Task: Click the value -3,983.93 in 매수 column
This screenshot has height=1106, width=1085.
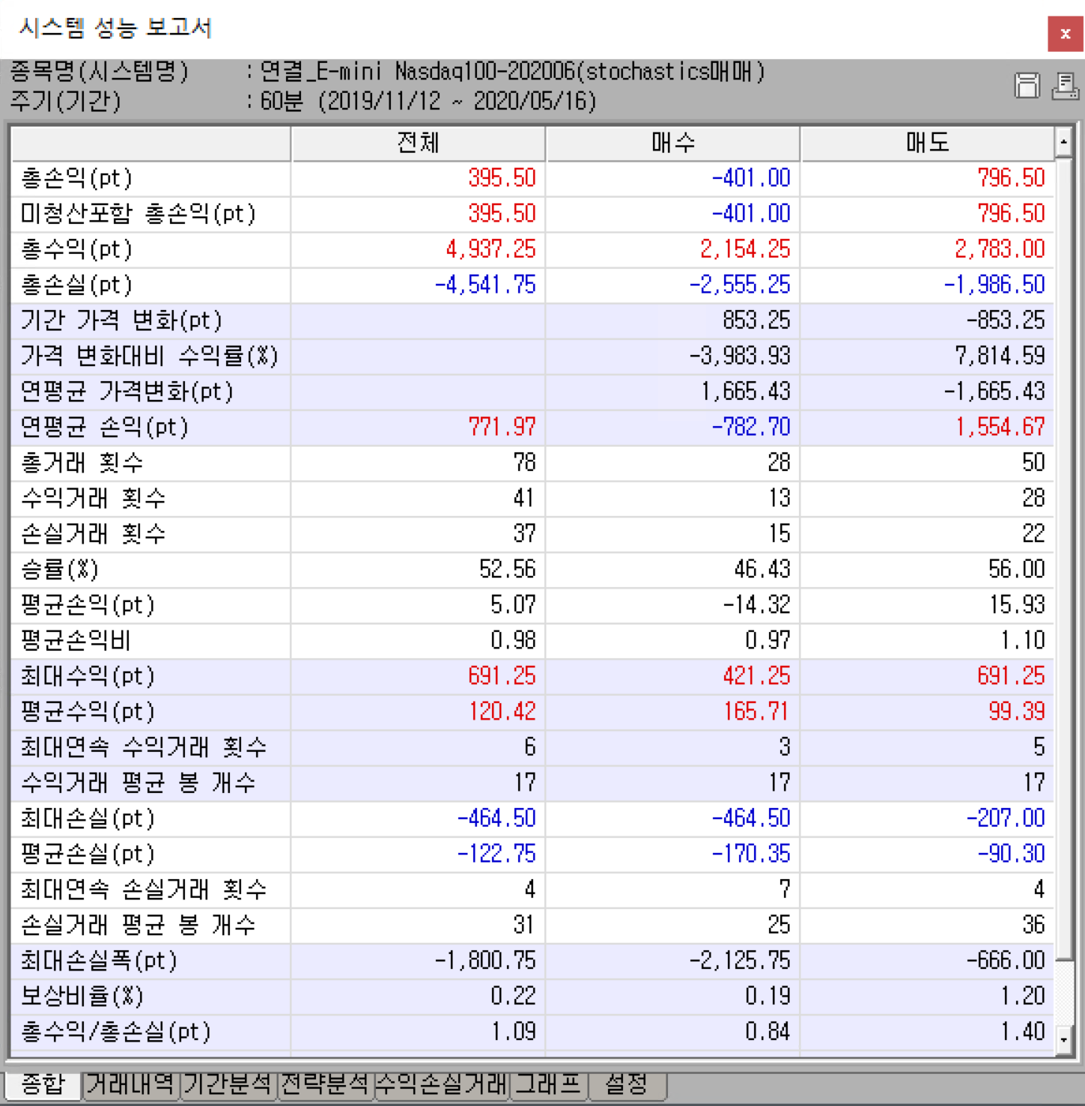Action: pos(740,356)
